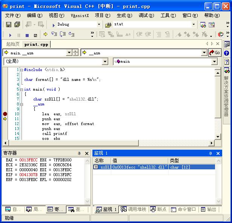Pin the Watch 1 panel
Screen dimensions: 232x223
click(x=210, y=153)
